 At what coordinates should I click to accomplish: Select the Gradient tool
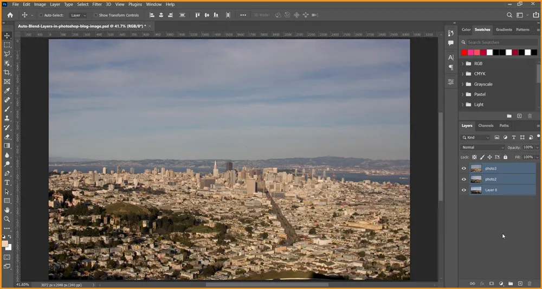tap(7, 146)
